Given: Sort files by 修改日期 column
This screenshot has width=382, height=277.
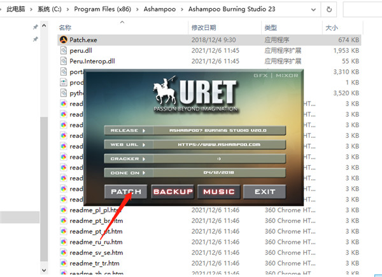Looking at the screenshot, I should click(x=204, y=28).
